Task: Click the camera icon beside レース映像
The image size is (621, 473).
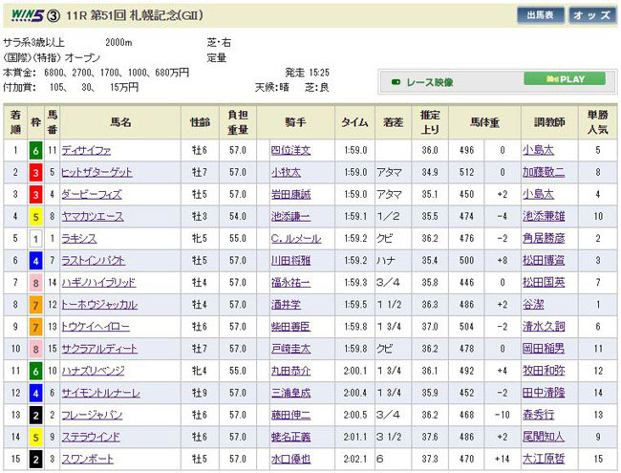Action: pyautogui.click(x=396, y=82)
